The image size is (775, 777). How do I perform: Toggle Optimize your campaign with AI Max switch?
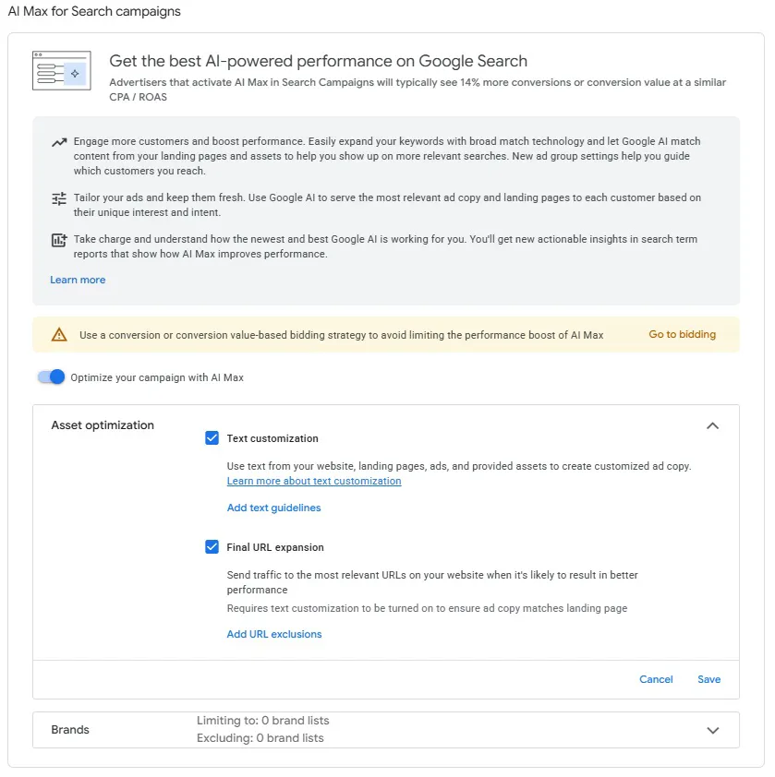point(52,377)
